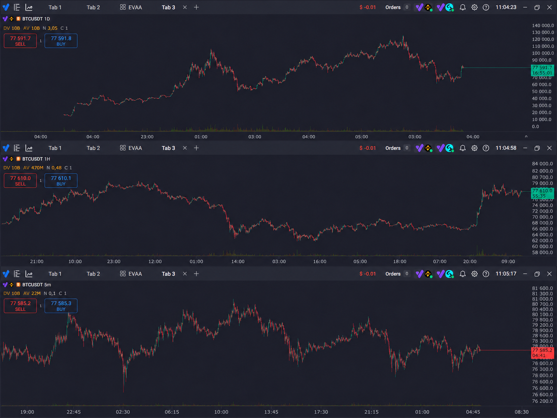Open the EVAA tab in the 5m window

(131, 274)
